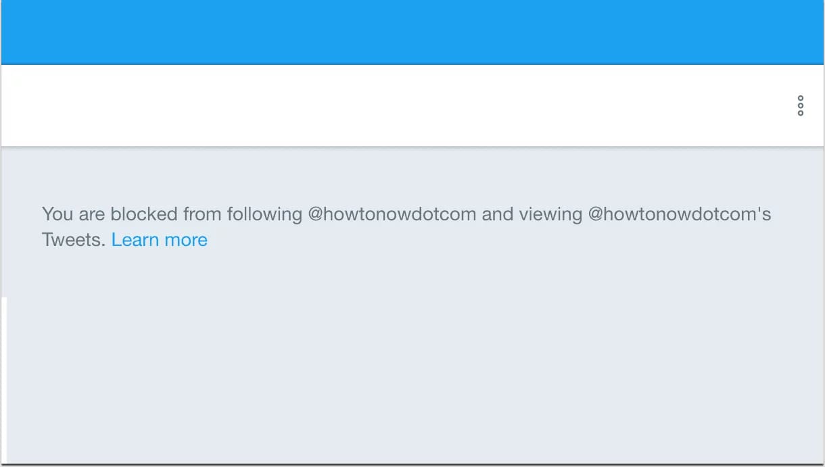Click the word 'and' between the two mentions
The height and width of the screenshot is (467, 825).
pos(498,214)
